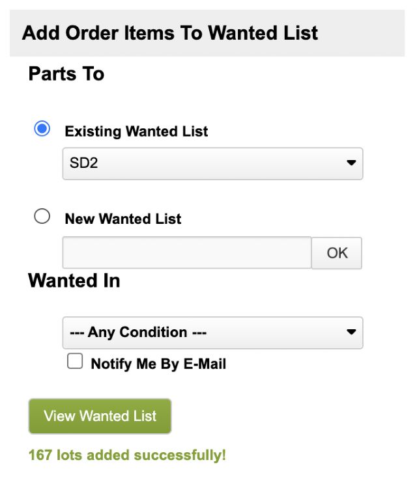The width and height of the screenshot is (417, 488).
Task: Select the Existing Wanted List radio button
Action: point(42,129)
